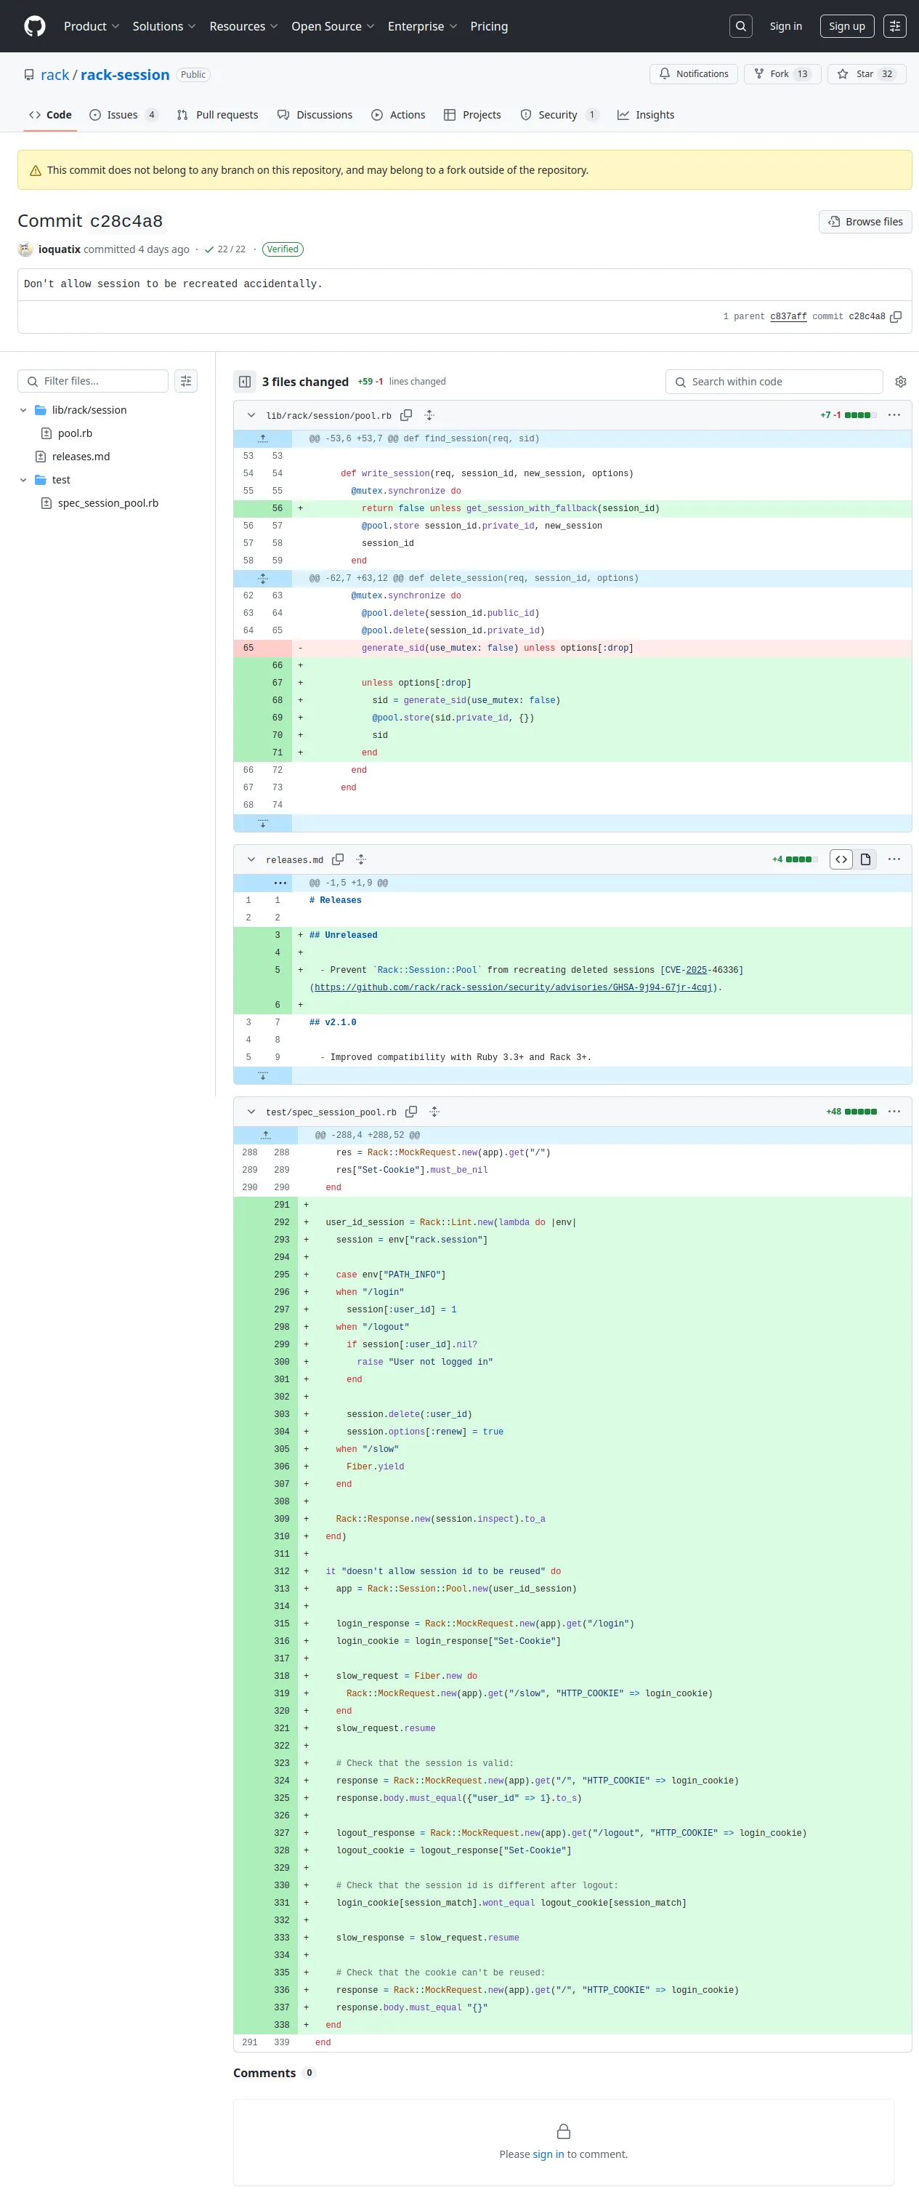The width and height of the screenshot is (919, 2203).
Task: Expand lines above spec_session_pool.rb line 288
Action: [x=266, y=1135]
